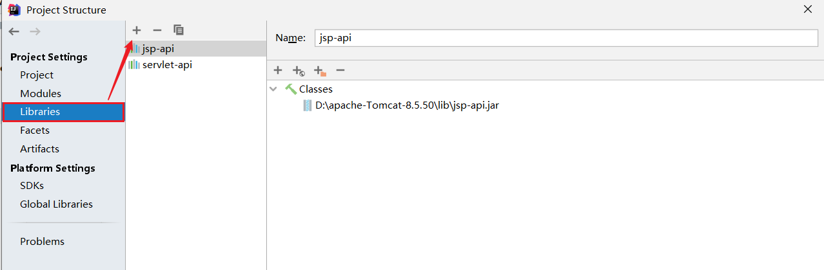Add classes root with plus icon
Viewport: 824px width, 270px height.
(278, 70)
